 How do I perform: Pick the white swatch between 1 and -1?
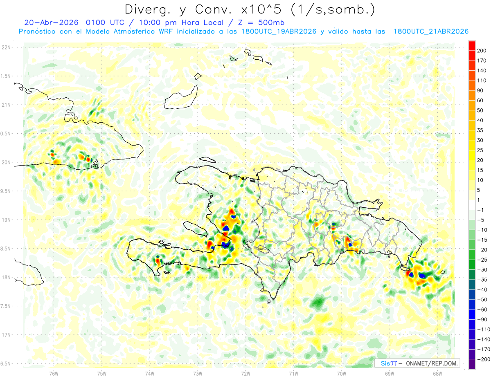click(472, 205)
